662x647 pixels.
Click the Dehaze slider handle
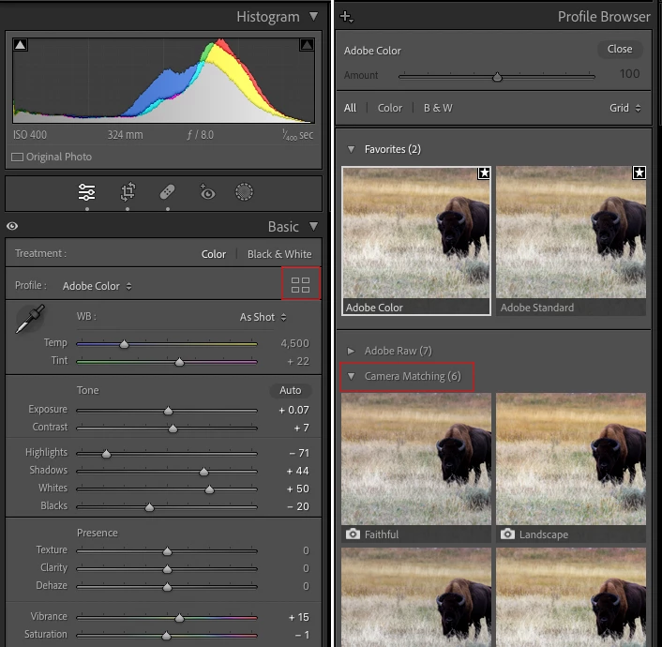pos(167,587)
